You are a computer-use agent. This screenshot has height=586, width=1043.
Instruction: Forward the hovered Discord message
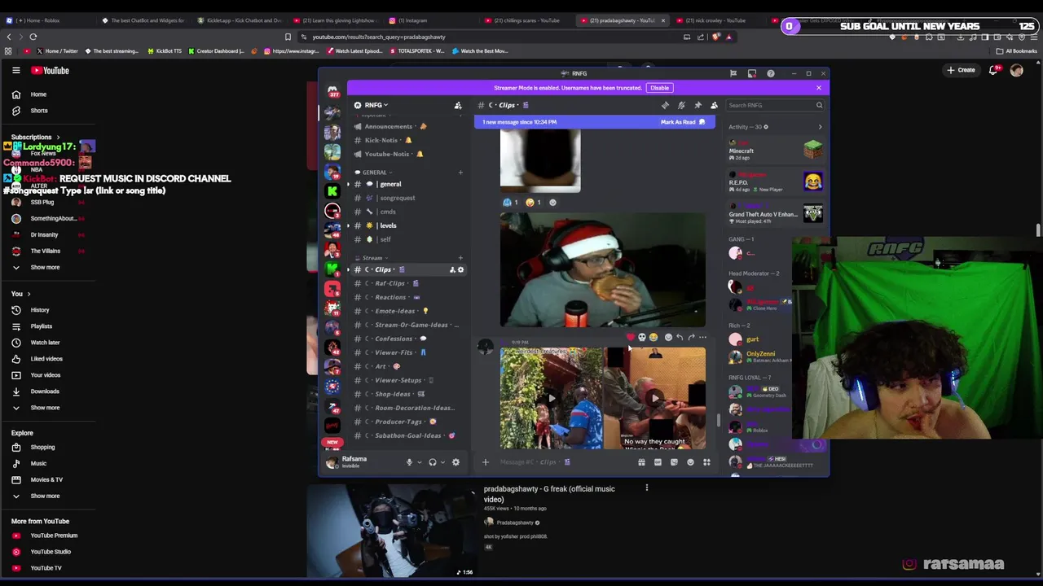tap(691, 337)
